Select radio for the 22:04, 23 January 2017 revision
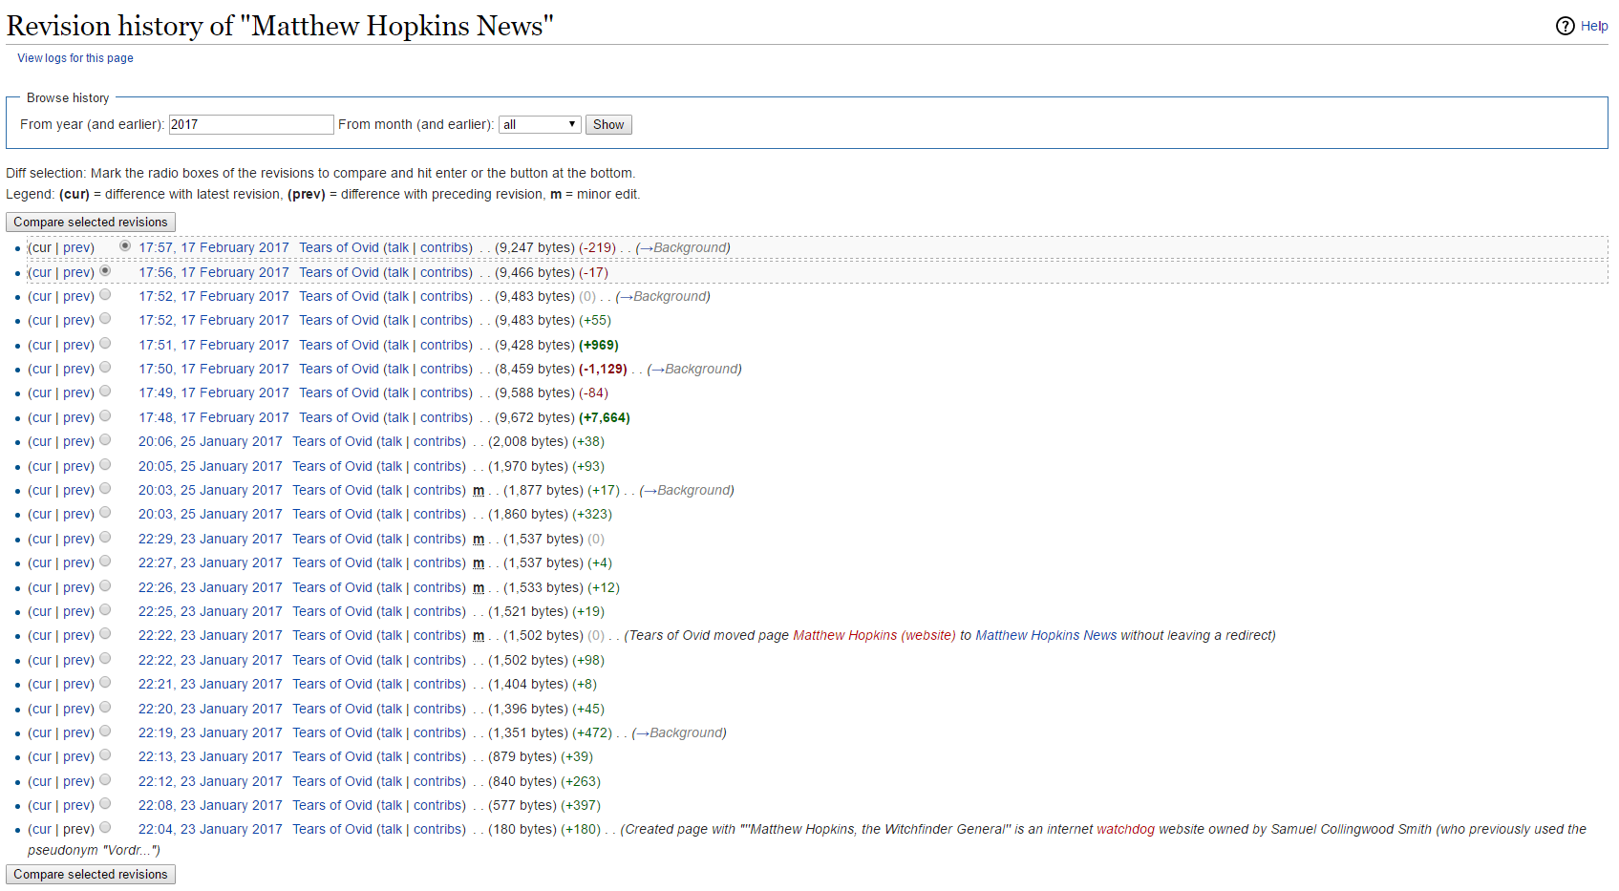The image size is (1619, 891). pyautogui.click(x=105, y=828)
